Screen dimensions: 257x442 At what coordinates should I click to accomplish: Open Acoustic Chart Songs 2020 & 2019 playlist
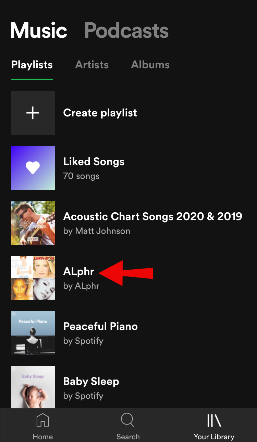point(153,217)
